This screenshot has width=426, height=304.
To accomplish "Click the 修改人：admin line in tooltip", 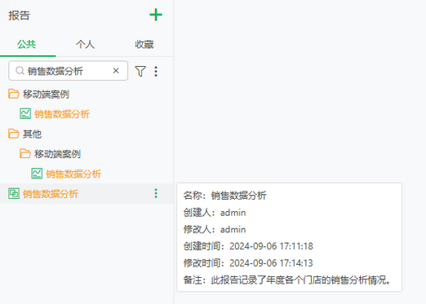I will coord(215,229).
